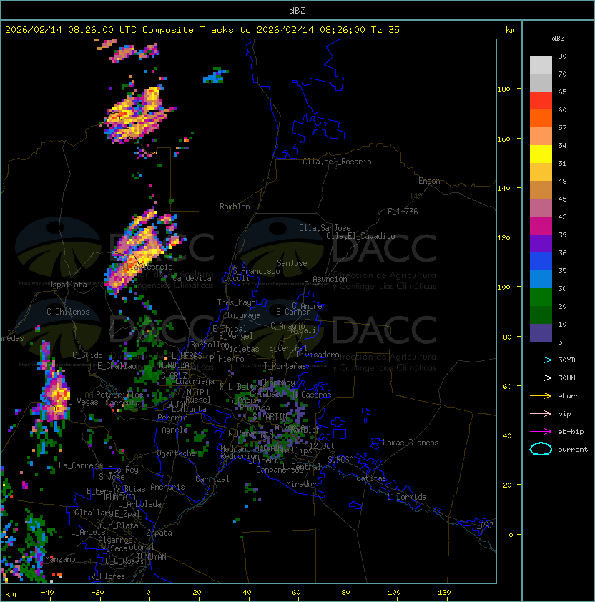
Task: Click the yellow eburn arrow icon
Action: tap(541, 396)
